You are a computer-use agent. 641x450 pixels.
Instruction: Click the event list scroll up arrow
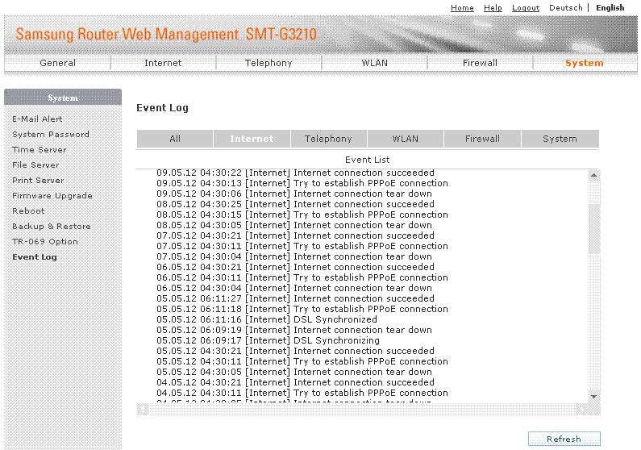tap(594, 175)
